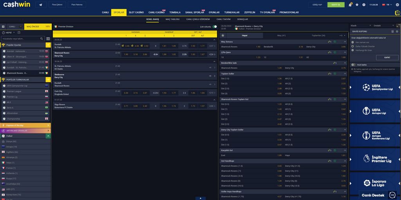The width and height of the screenshot is (401, 200).
Task: Open the Klasik view dropdown
Action: (361, 25)
